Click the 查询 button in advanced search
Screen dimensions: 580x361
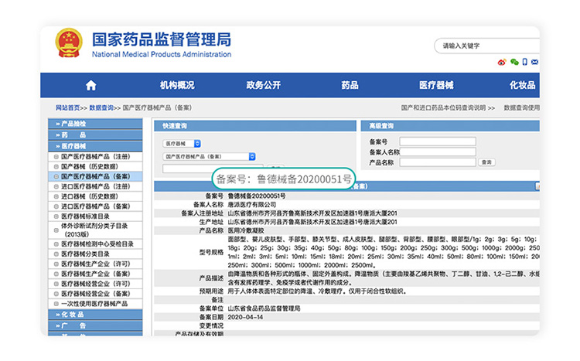click(x=486, y=162)
